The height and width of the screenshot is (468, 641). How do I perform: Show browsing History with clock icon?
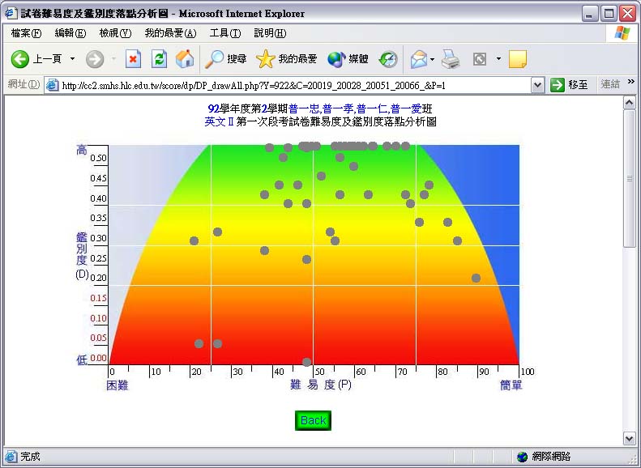[x=389, y=59]
